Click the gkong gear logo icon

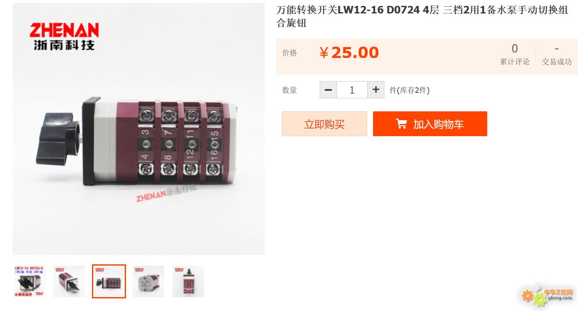533,297
